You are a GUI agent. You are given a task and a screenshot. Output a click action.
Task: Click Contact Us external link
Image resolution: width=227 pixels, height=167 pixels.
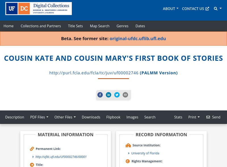tap(196, 9)
